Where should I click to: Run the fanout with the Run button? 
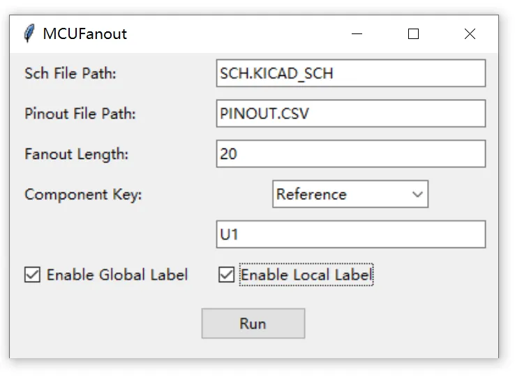click(253, 323)
